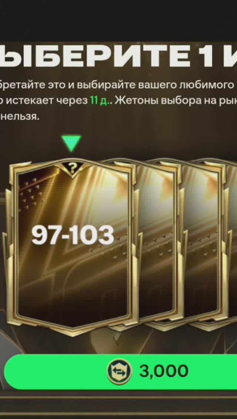Click the green downward arrow above the selected card
The image size is (237, 419).
pos(71,143)
